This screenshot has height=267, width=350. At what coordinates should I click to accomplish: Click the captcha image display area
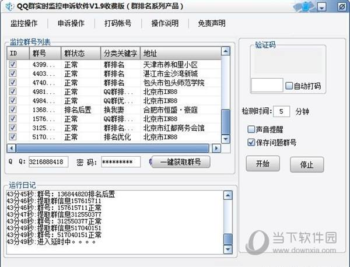pos(288,61)
